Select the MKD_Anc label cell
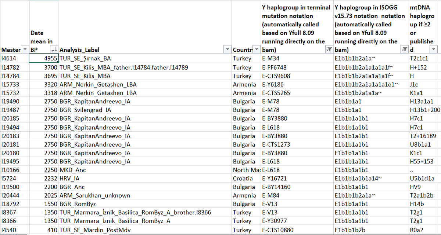 coord(145,170)
